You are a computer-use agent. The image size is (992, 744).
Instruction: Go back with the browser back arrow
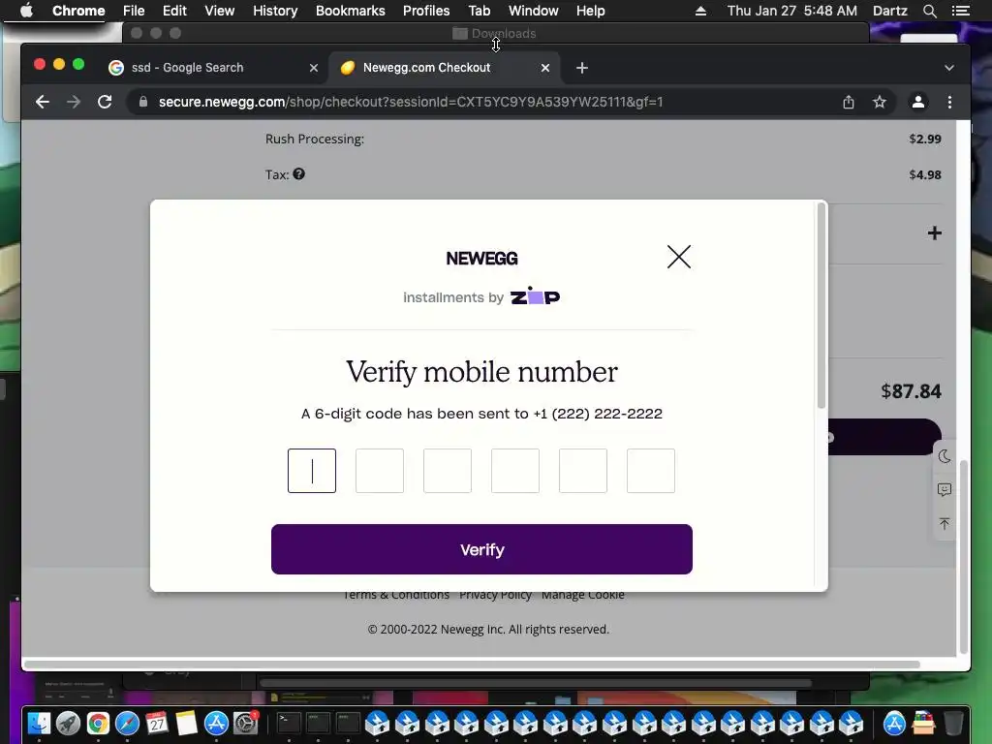pos(43,102)
